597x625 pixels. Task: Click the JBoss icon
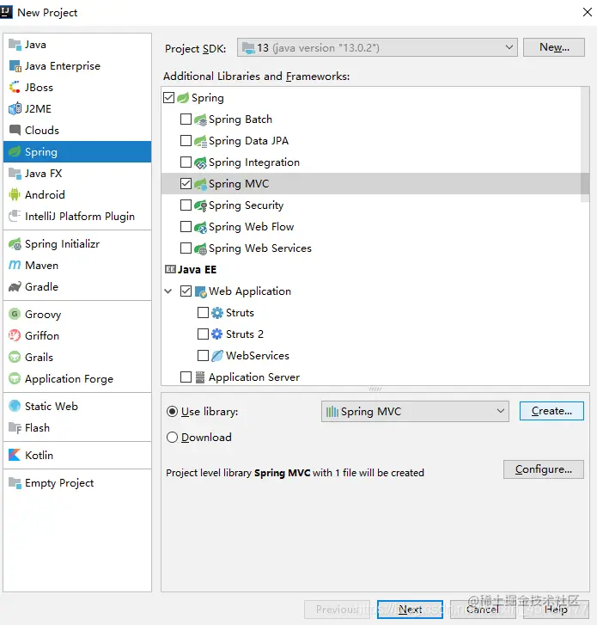pyautogui.click(x=15, y=88)
